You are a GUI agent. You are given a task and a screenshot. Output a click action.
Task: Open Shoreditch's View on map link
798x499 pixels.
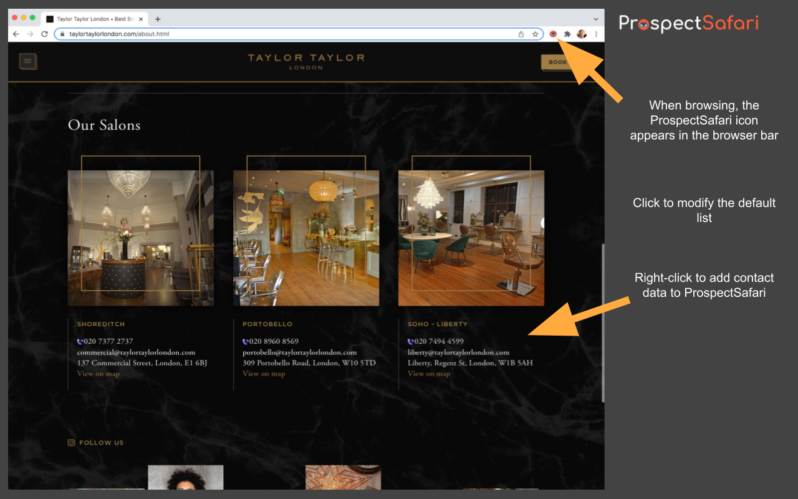pos(99,373)
